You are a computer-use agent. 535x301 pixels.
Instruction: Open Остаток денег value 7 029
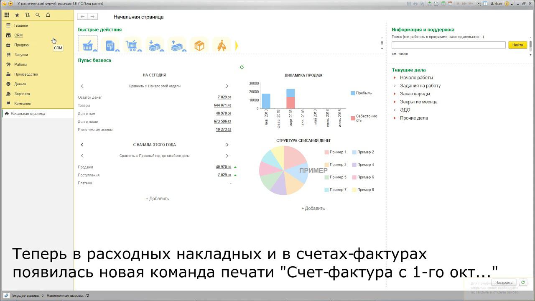pos(224,97)
